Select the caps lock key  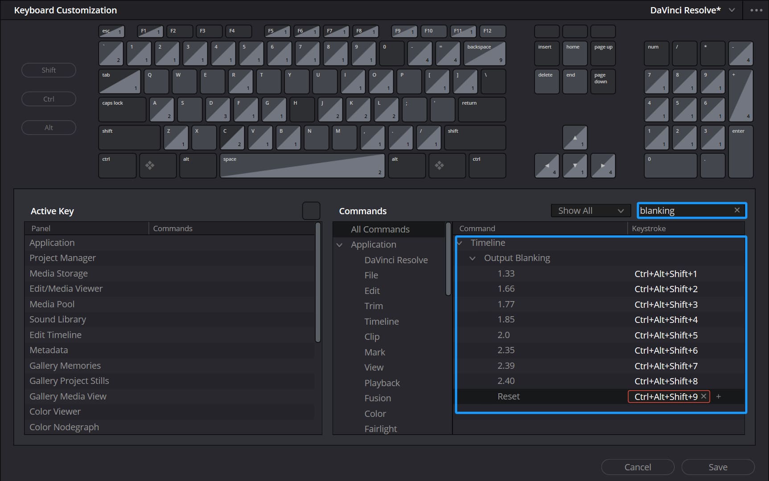pos(122,110)
